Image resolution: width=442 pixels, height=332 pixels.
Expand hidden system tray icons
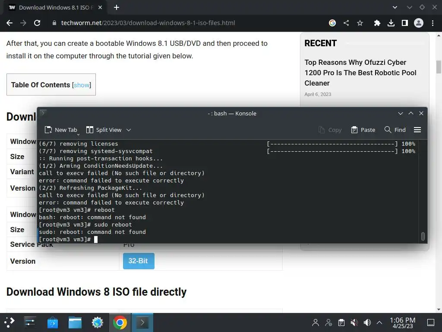[x=379, y=322]
